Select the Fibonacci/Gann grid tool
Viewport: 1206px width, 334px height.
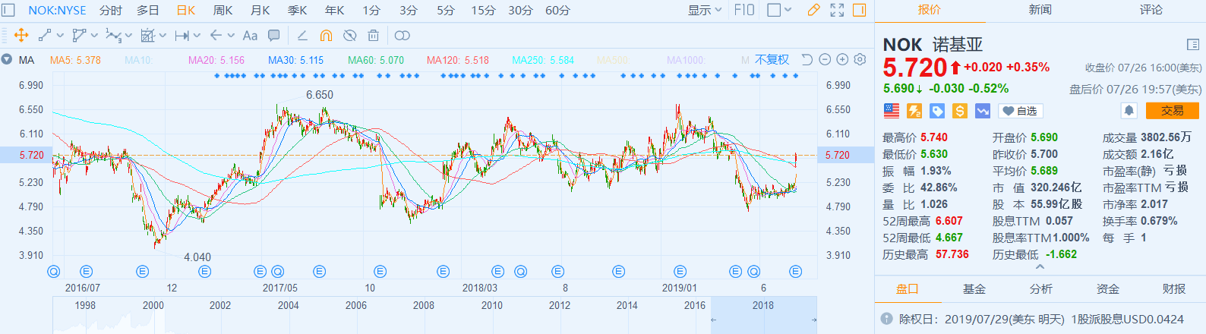[147, 36]
